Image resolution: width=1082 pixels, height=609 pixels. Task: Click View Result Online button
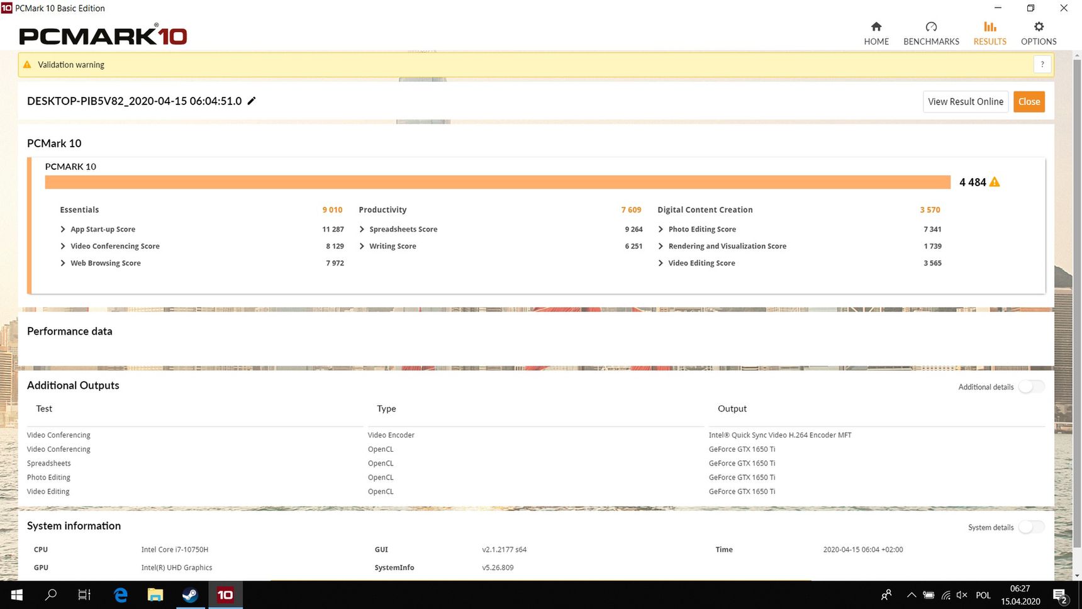click(x=966, y=102)
